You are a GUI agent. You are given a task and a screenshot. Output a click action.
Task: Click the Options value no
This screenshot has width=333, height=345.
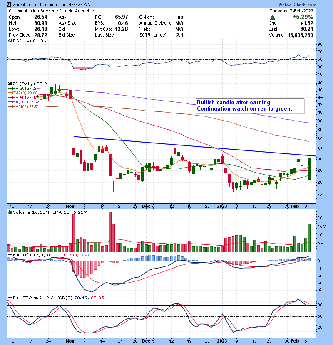(180, 17)
